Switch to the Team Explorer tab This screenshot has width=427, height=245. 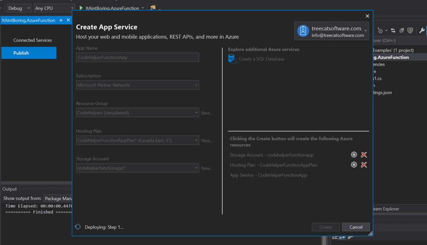pyautogui.click(x=385, y=209)
